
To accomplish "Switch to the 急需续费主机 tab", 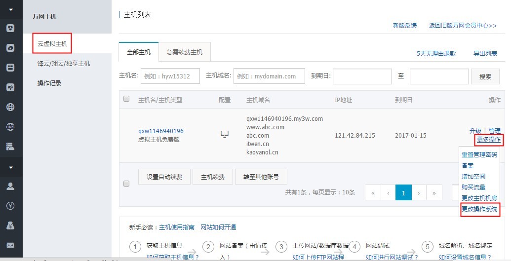I will click(x=184, y=52).
